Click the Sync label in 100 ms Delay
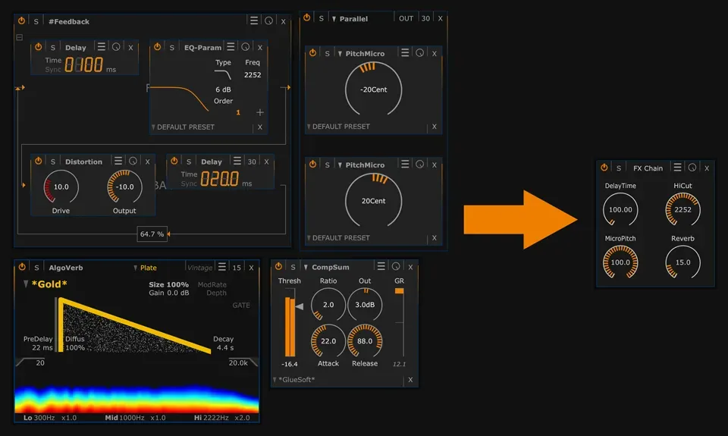This screenshot has width=728, height=436. pos(53,69)
